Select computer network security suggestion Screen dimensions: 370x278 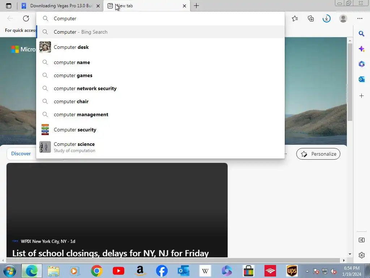(160, 88)
